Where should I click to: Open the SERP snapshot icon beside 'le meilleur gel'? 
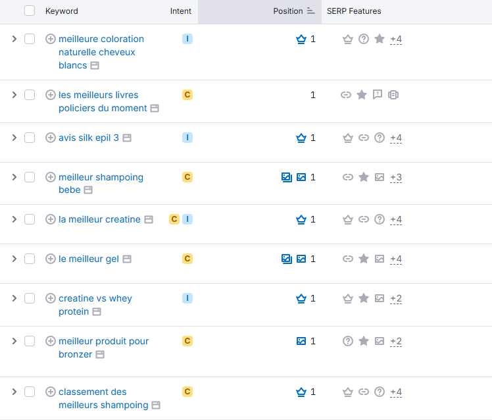127,259
